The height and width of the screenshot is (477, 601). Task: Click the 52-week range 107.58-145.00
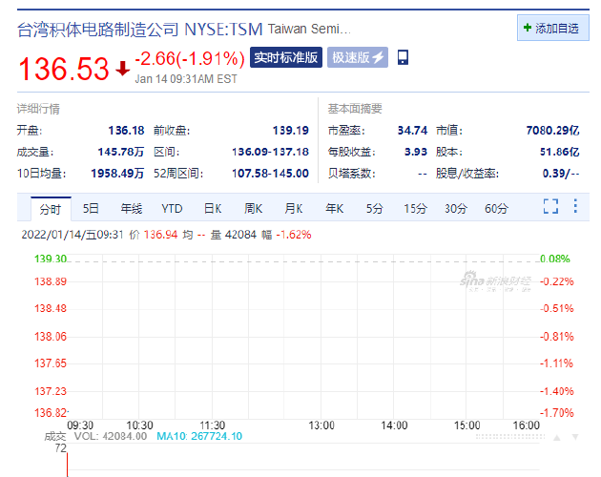(x=270, y=174)
